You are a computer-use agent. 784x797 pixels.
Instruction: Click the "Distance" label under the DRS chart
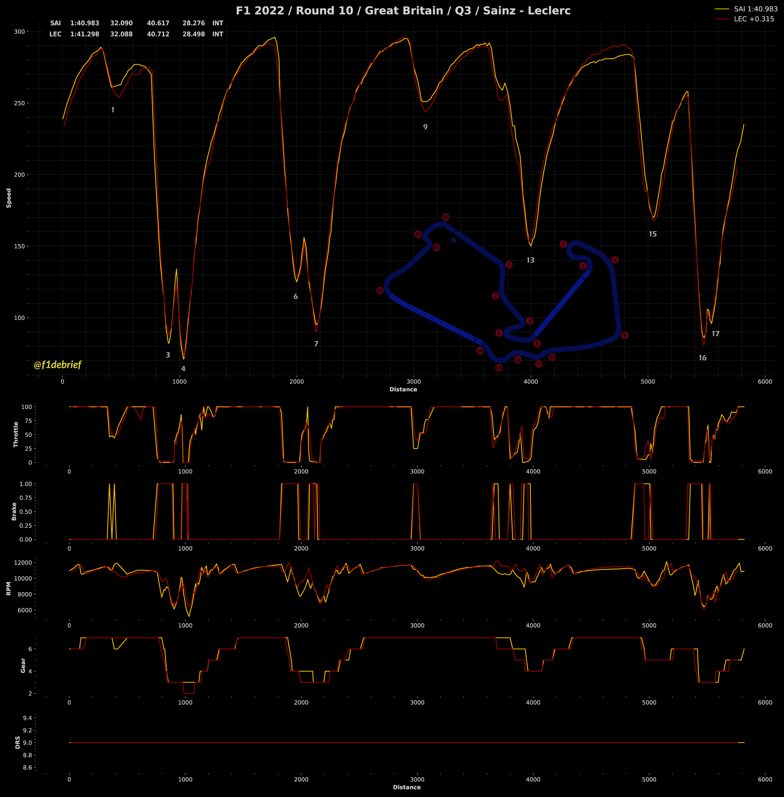(x=407, y=787)
